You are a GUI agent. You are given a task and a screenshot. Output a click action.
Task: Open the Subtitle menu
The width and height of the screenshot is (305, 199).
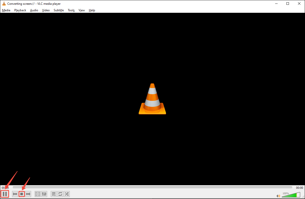pos(58,10)
